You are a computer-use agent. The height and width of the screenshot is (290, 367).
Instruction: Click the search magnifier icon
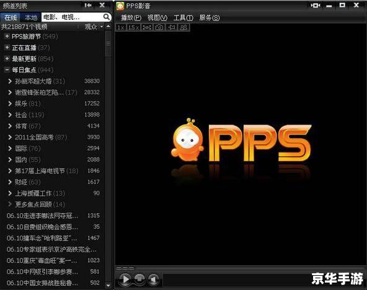[x=106, y=17]
